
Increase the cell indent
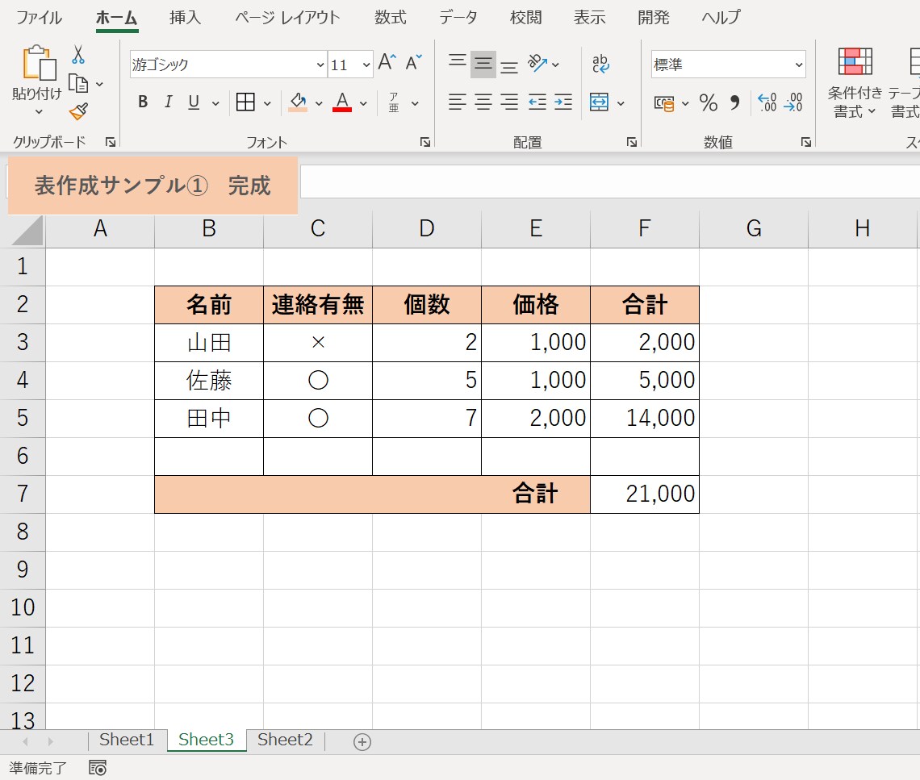(563, 102)
